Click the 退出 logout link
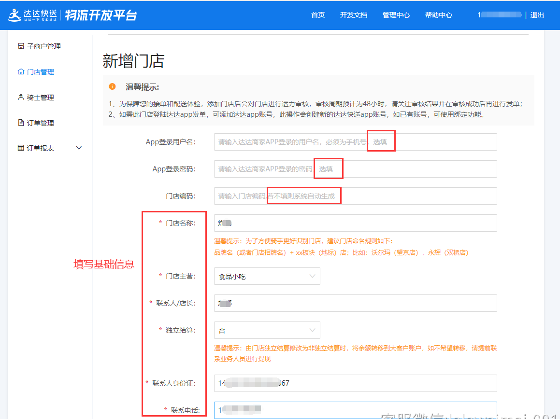This screenshot has height=419, width=560. 537,15
